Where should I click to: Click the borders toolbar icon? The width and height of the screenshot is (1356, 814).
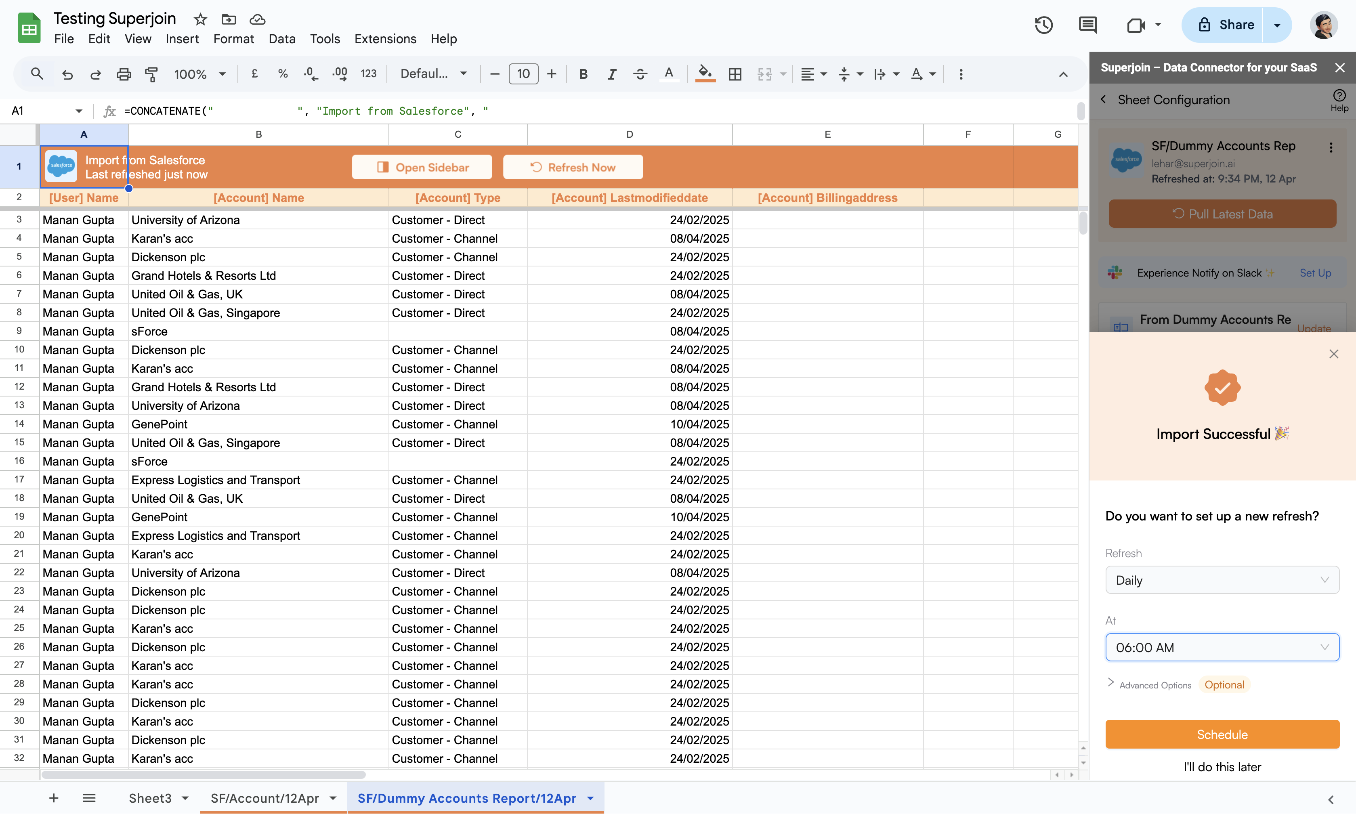735,74
